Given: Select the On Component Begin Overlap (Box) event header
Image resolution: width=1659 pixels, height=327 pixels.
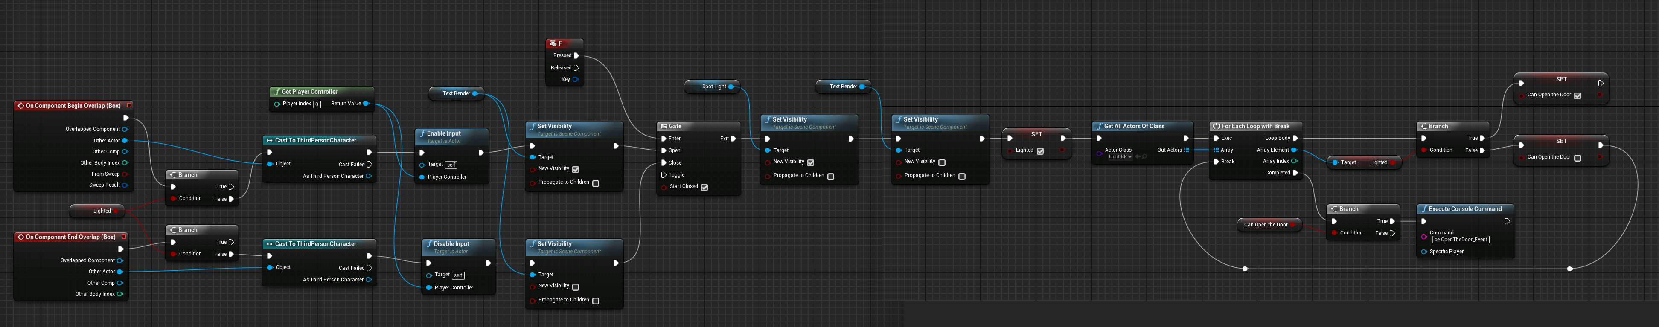Looking at the screenshot, I should [73, 106].
